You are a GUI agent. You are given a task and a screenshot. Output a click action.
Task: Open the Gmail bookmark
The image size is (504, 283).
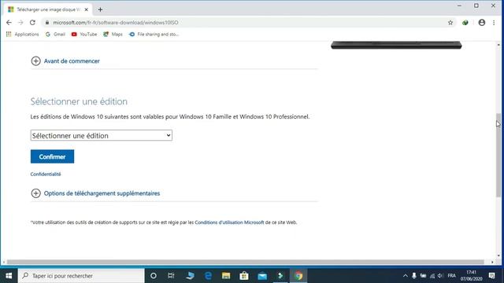pyautogui.click(x=55, y=34)
